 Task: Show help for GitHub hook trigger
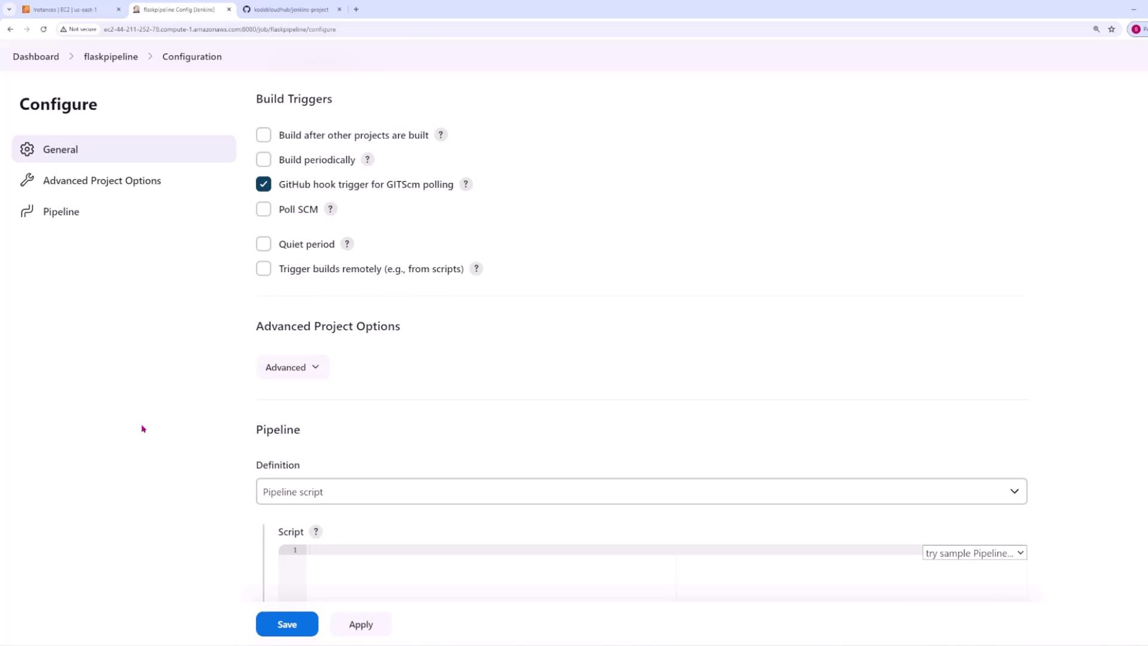click(x=466, y=184)
